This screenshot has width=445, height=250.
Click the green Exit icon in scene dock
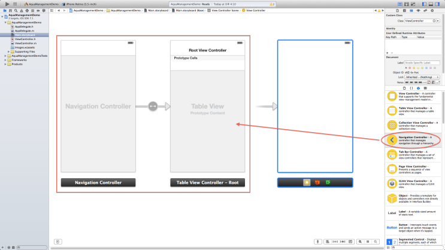tap(328, 182)
